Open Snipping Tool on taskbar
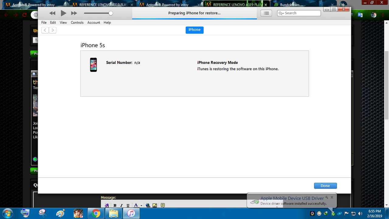389x219 pixels. pyautogui.click(x=43, y=213)
